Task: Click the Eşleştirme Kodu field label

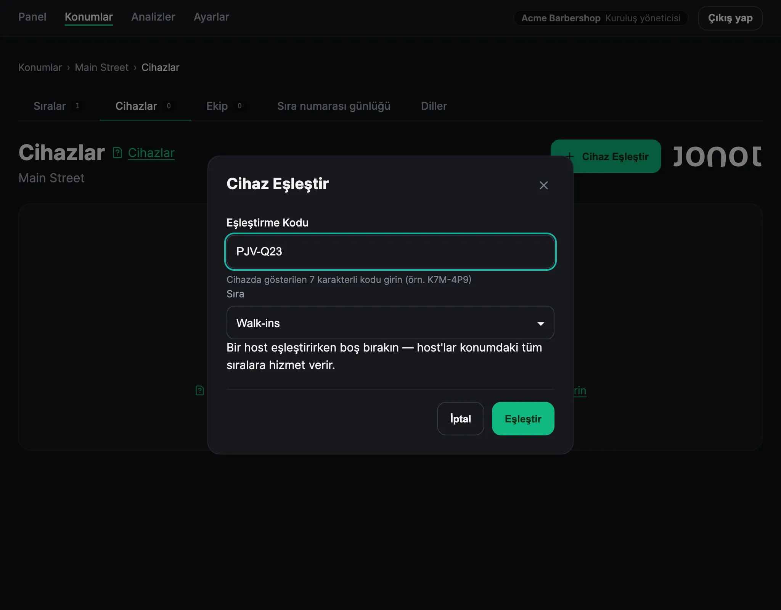Action: pyautogui.click(x=267, y=223)
